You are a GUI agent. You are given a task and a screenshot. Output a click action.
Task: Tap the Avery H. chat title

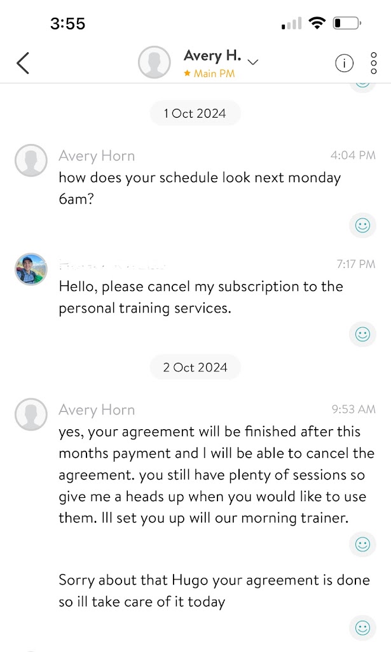click(212, 56)
